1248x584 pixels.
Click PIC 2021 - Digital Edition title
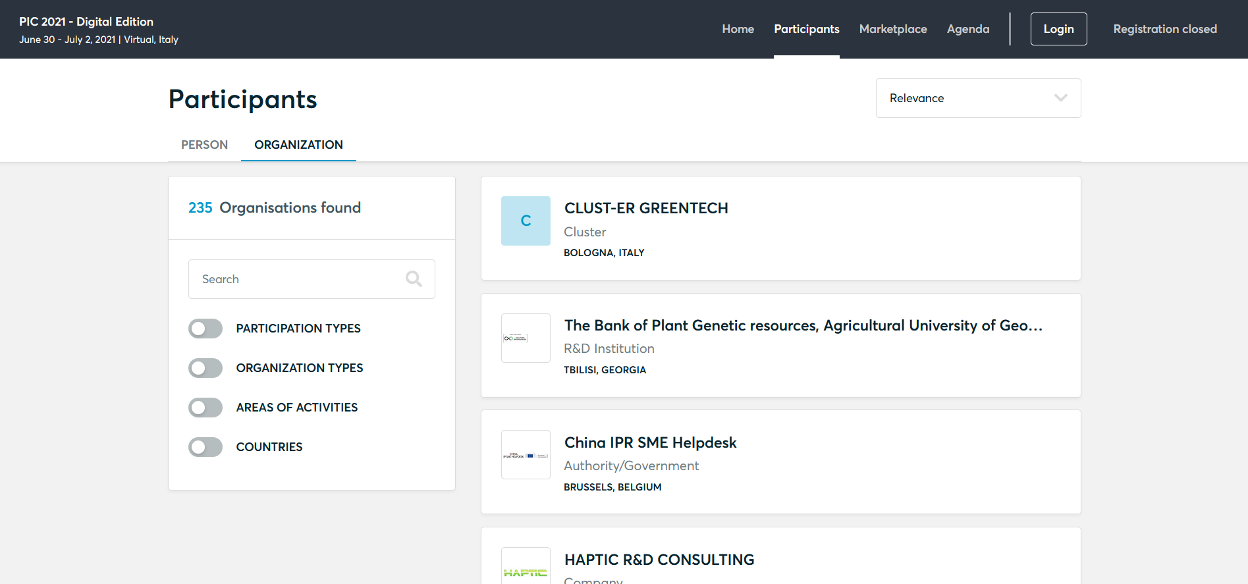[86, 22]
